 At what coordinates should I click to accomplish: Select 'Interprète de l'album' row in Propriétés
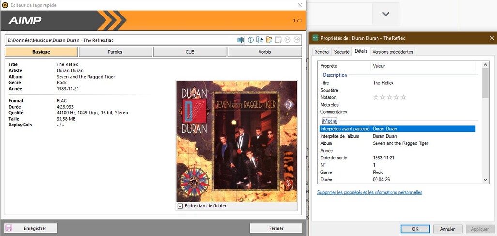click(x=397, y=136)
